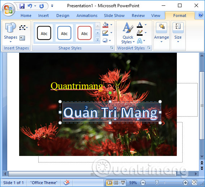
Task: Apply the red outline Abc shape style
Action: (84, 33)
